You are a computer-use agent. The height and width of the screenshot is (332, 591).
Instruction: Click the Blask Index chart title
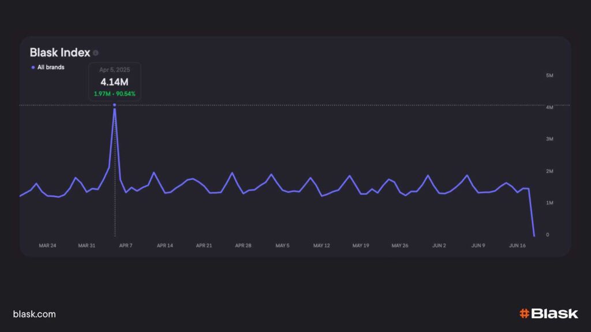[x=60, y=52]
